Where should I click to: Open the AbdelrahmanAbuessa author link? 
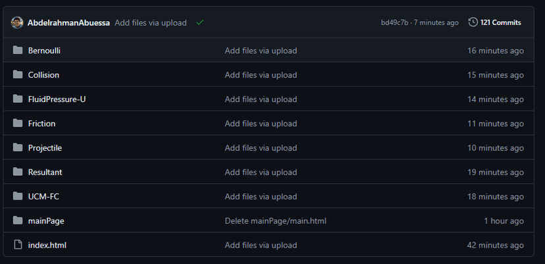coord(68,22)
